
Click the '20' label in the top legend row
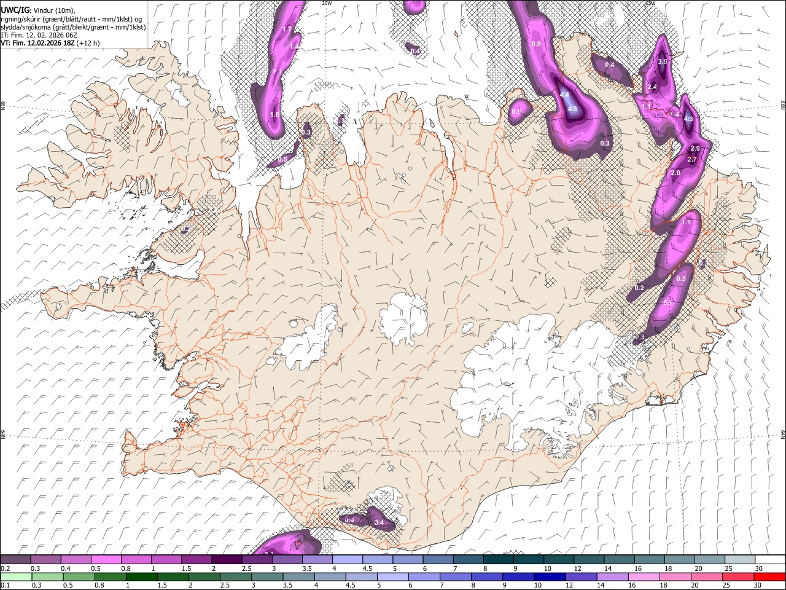tap(699, 568)
